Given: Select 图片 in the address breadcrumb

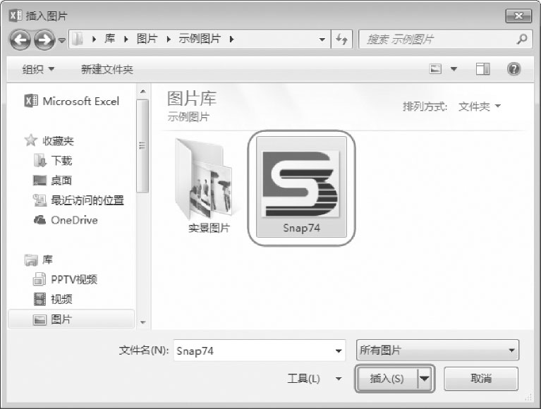Looking at the screenshot, I should click(147, 39).
